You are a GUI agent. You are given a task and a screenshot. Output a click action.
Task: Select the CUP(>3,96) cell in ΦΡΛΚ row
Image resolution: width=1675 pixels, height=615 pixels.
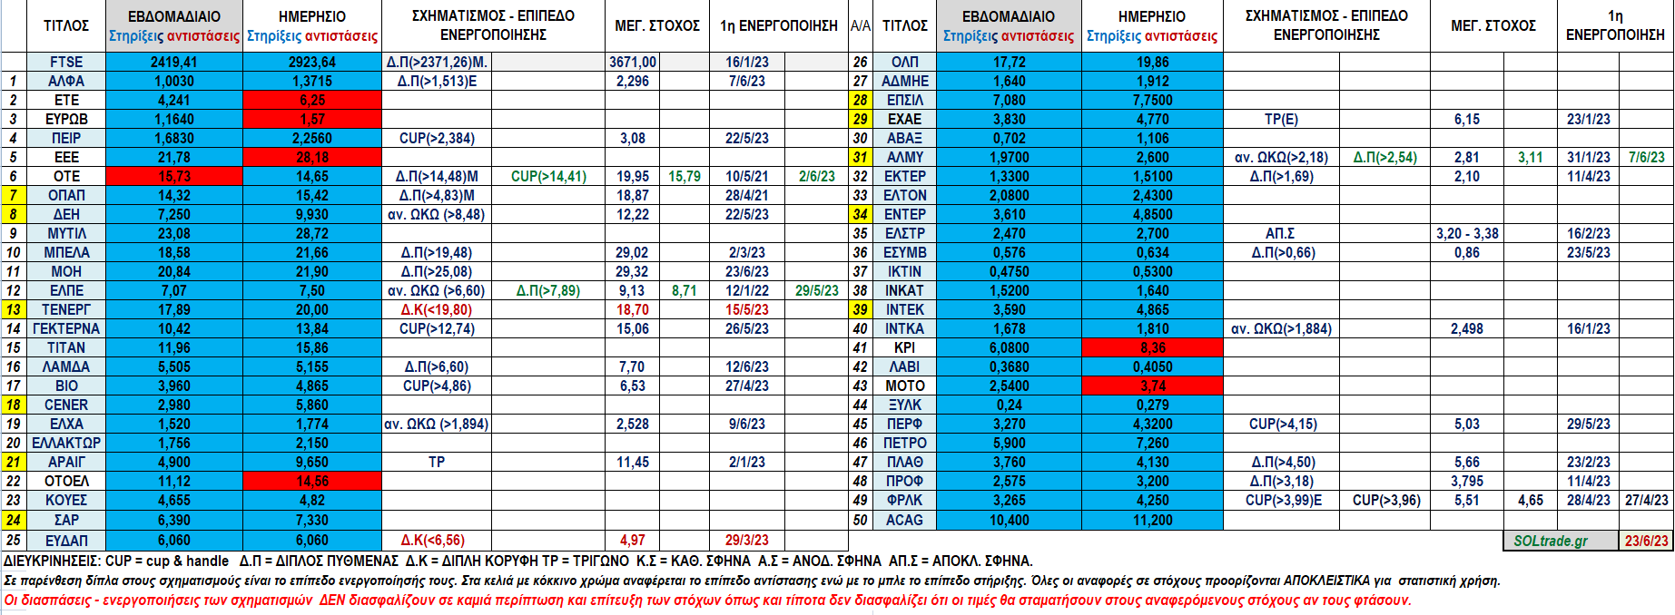click(1386, 500)
